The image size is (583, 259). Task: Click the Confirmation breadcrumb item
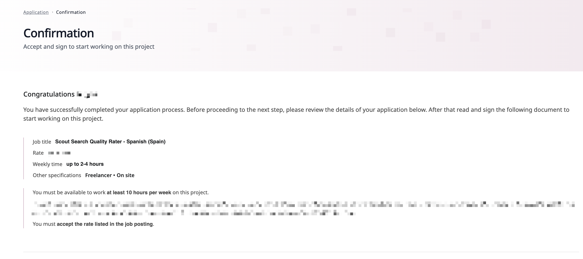(71, 12)
